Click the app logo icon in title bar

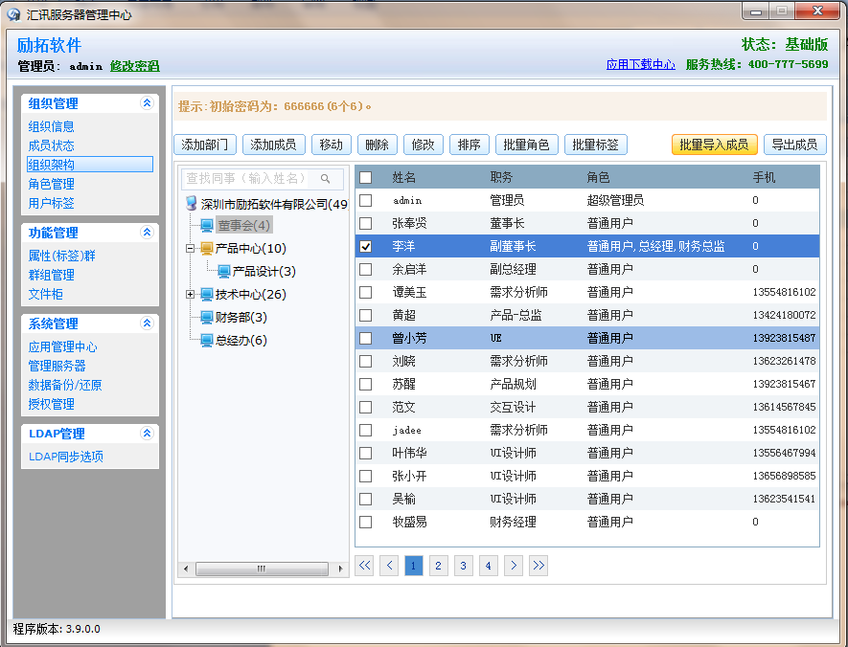coord(13,14)
